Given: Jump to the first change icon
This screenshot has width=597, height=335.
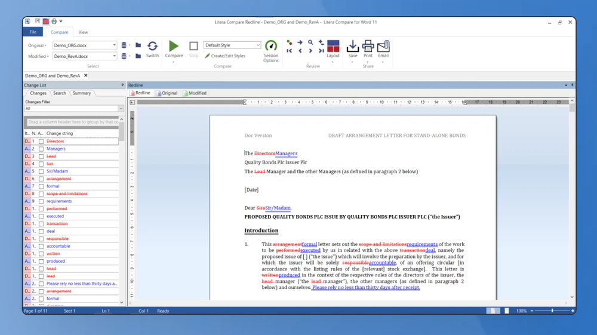Looking at the screenshot, I should (x=290, y=51).
